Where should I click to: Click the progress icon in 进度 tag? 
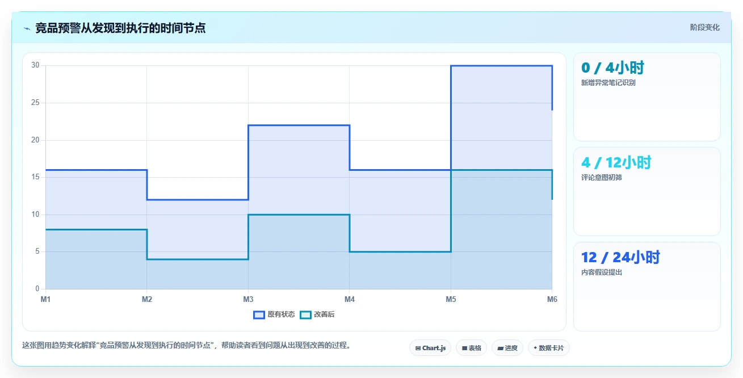point(500,348)
